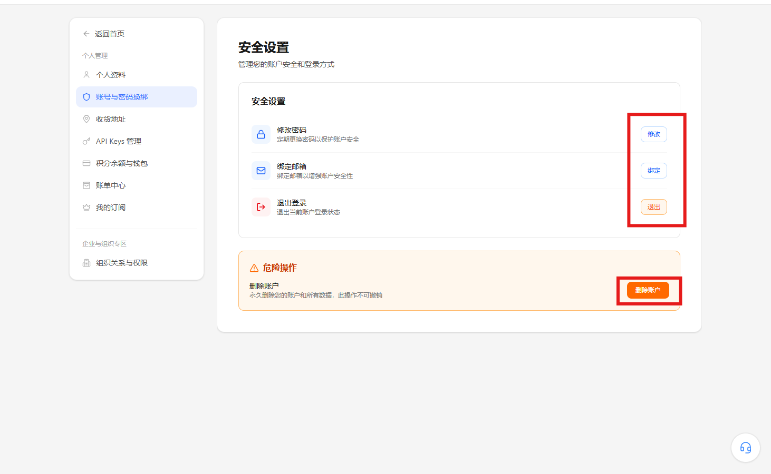Open the headset customer support button
Image resolution: width=771 pixels, height=474 pixels.
(x=746, y=448)
